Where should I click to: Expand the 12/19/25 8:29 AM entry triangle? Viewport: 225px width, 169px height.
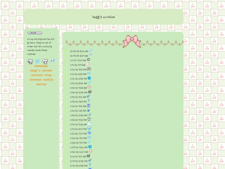point(67,55)
